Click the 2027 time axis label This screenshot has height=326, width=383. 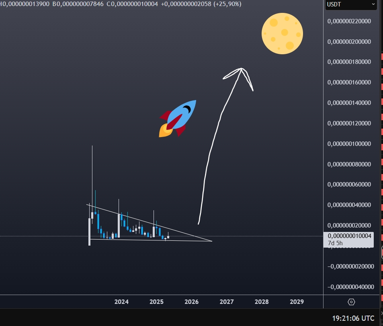click(227, 302)
